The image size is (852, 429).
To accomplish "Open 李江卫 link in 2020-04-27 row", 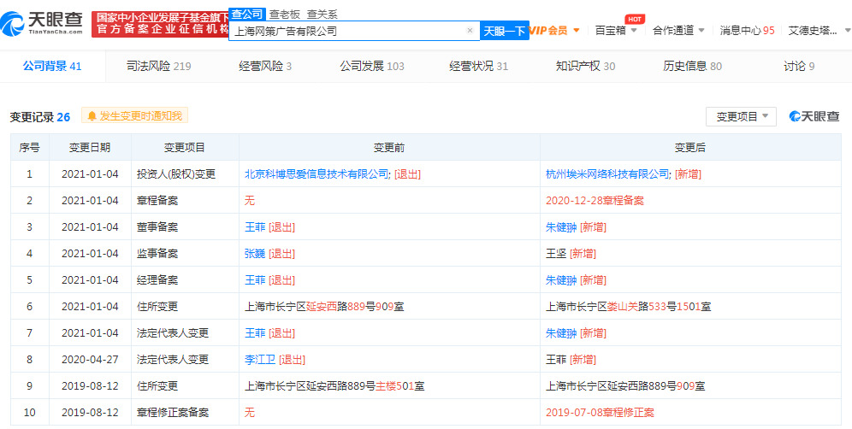I will click(x=260, y=360).
